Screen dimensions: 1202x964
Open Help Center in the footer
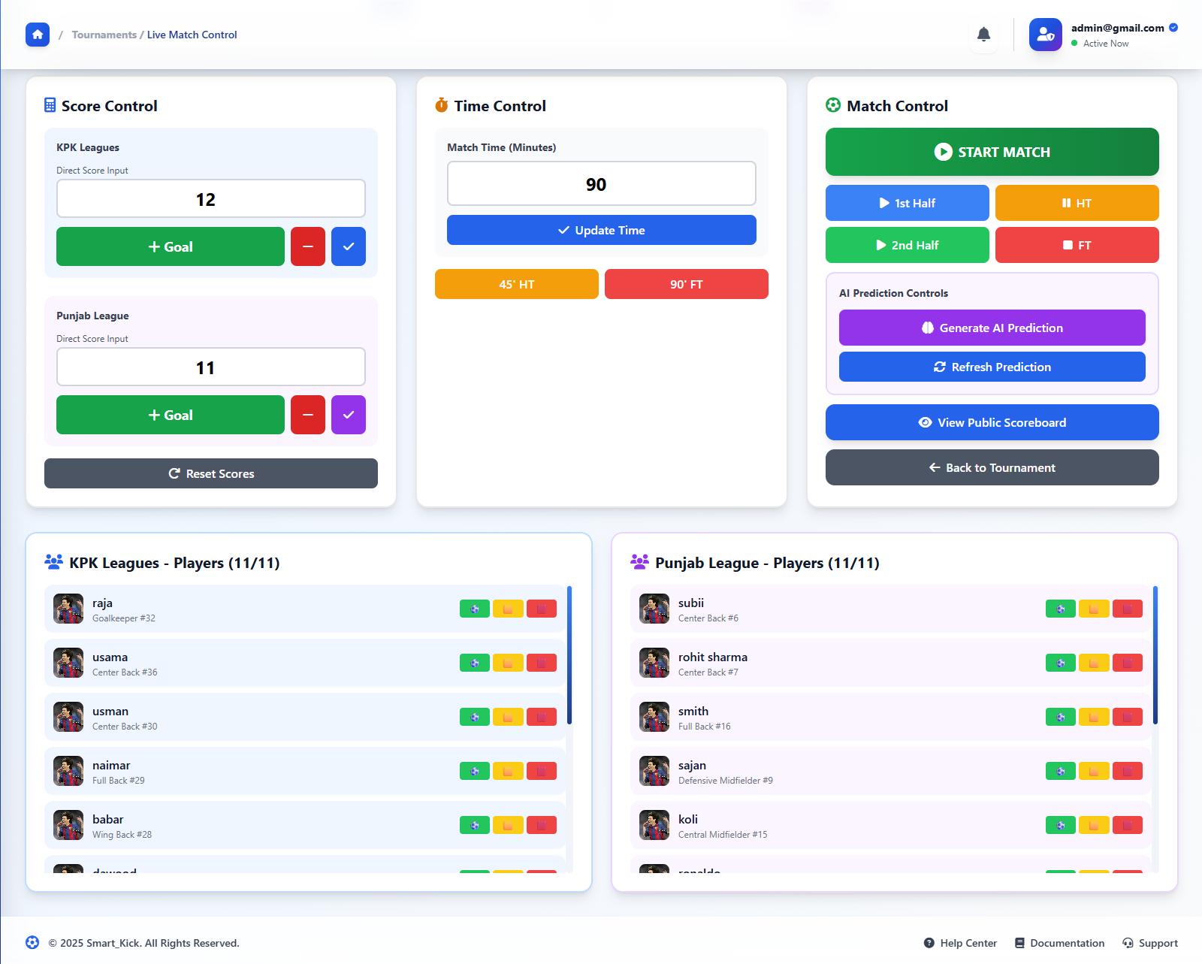[960, 943]
